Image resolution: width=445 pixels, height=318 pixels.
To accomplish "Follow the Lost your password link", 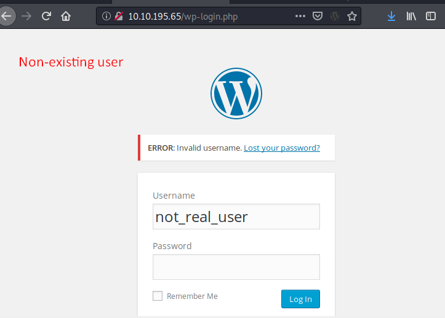I will pos(282,148).
